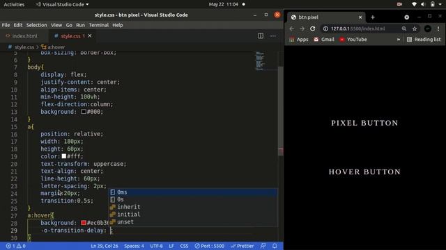Open the Chrome three-dot menu
The width and height of the screenshot is (446, 250).
pyautogui.click(x=438, y=28)
